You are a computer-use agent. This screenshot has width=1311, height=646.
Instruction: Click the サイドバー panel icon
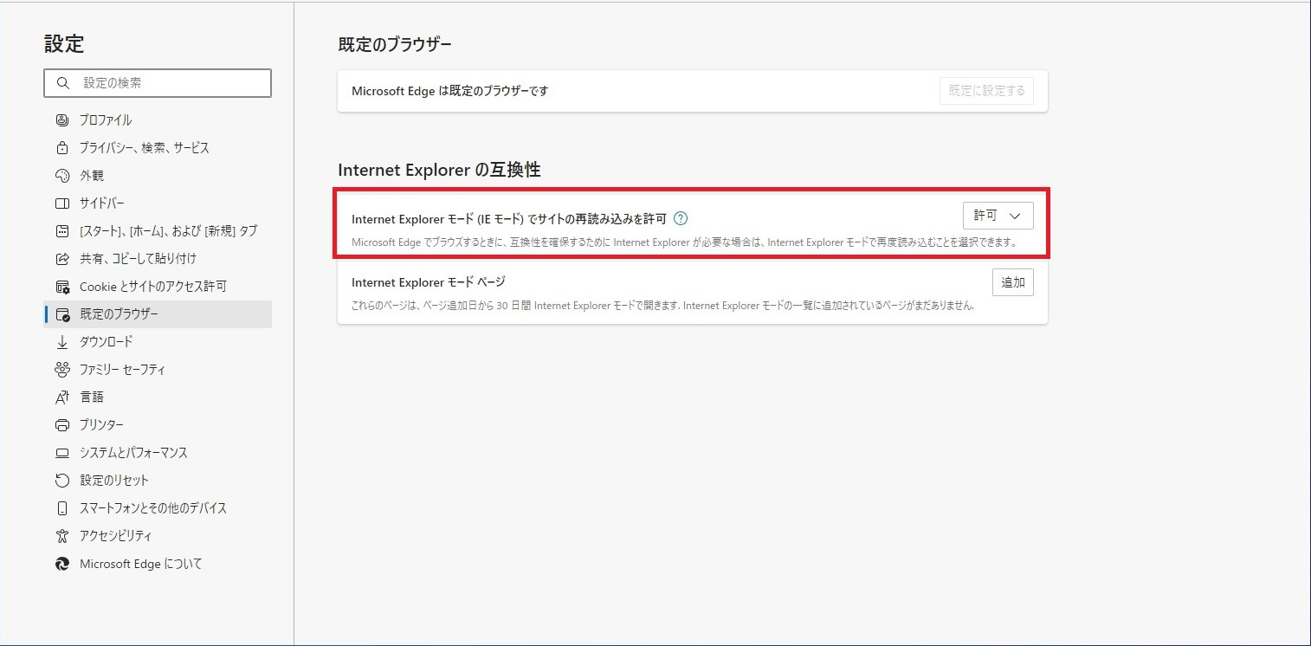click(x=61, y=203)
